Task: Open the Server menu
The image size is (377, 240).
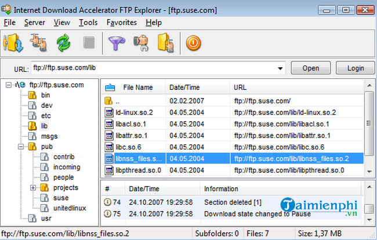Action: (x=35, y=23)
